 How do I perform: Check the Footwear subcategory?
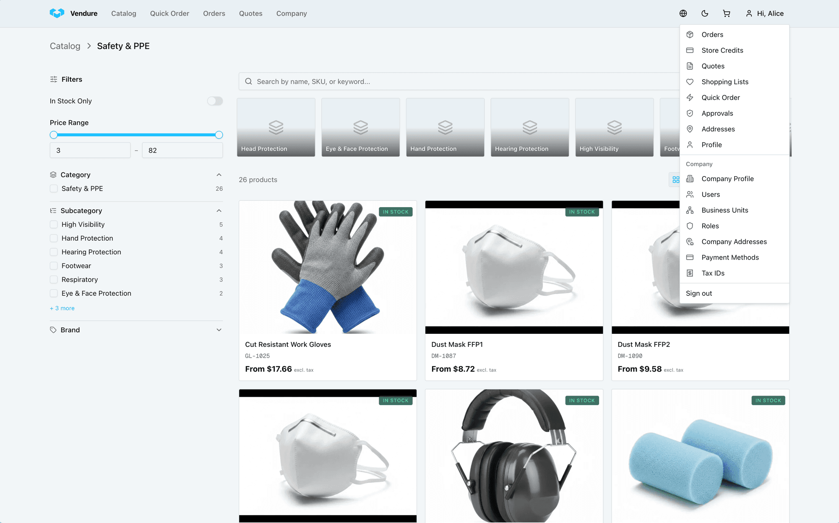[54, 266]
